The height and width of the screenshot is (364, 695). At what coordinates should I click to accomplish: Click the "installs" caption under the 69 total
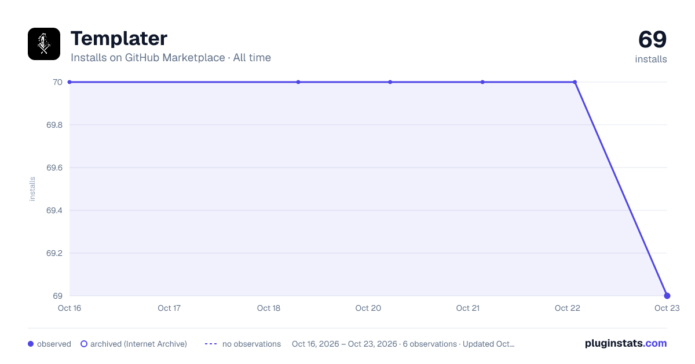651,59
